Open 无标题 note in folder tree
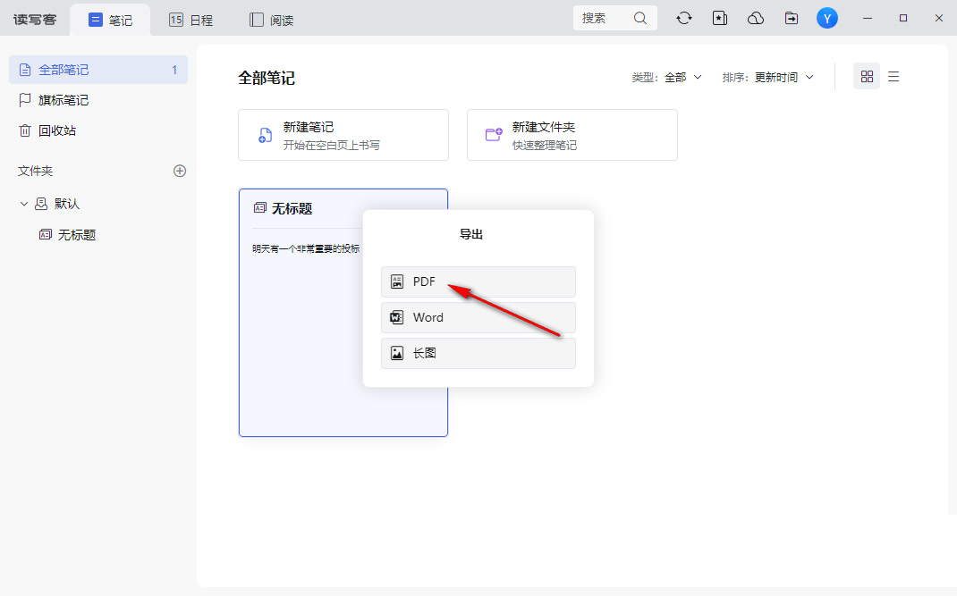This screenshot has width=957, height=596. 76,235
